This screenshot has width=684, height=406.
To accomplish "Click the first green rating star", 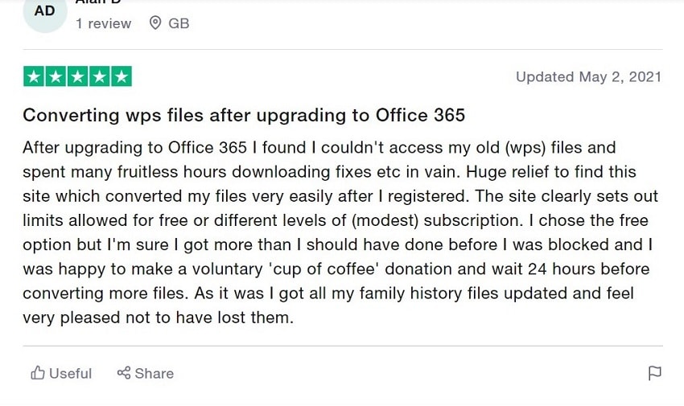I will pos(34,77).
